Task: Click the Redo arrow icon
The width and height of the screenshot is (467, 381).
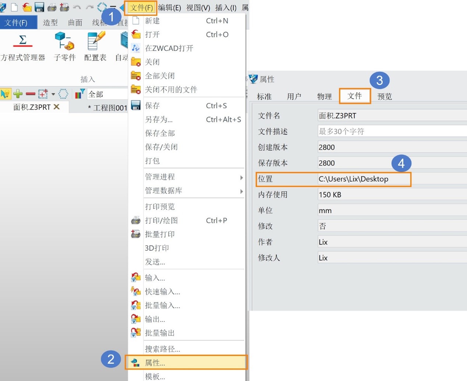Action: (x=89, y=7)
